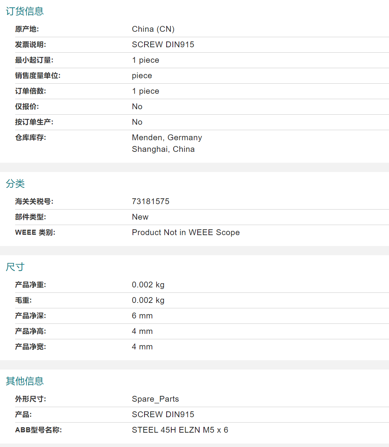Click the STEEL 45H ELZN M5 x 6 text
Viewport: 389px width, 447px height.
[180, 430]
